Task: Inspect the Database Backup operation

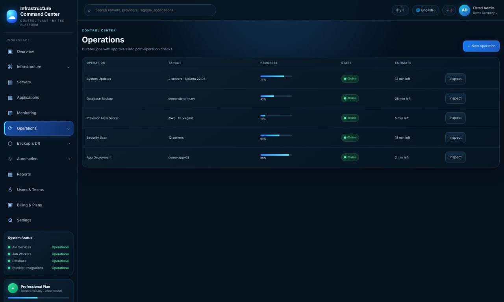Action: [x=455, y=98]
